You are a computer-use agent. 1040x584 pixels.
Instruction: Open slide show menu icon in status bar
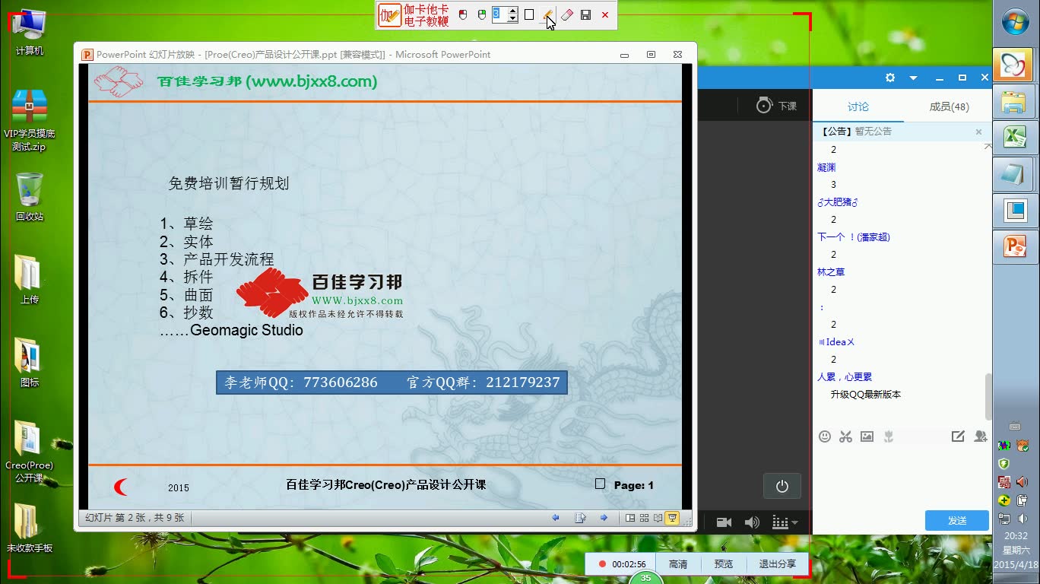coord(580,518)
